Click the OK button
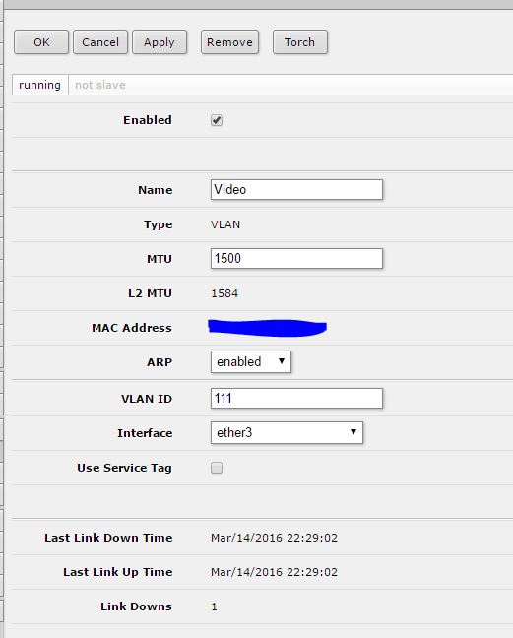 (41, 42)
